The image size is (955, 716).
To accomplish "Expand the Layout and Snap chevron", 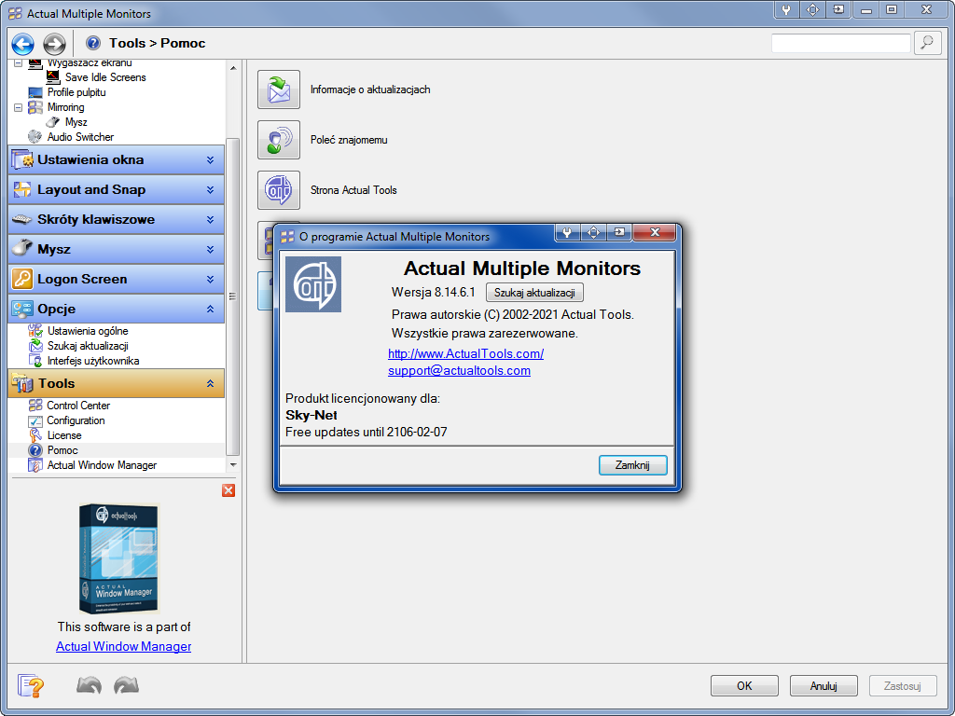I will point(210,190).
